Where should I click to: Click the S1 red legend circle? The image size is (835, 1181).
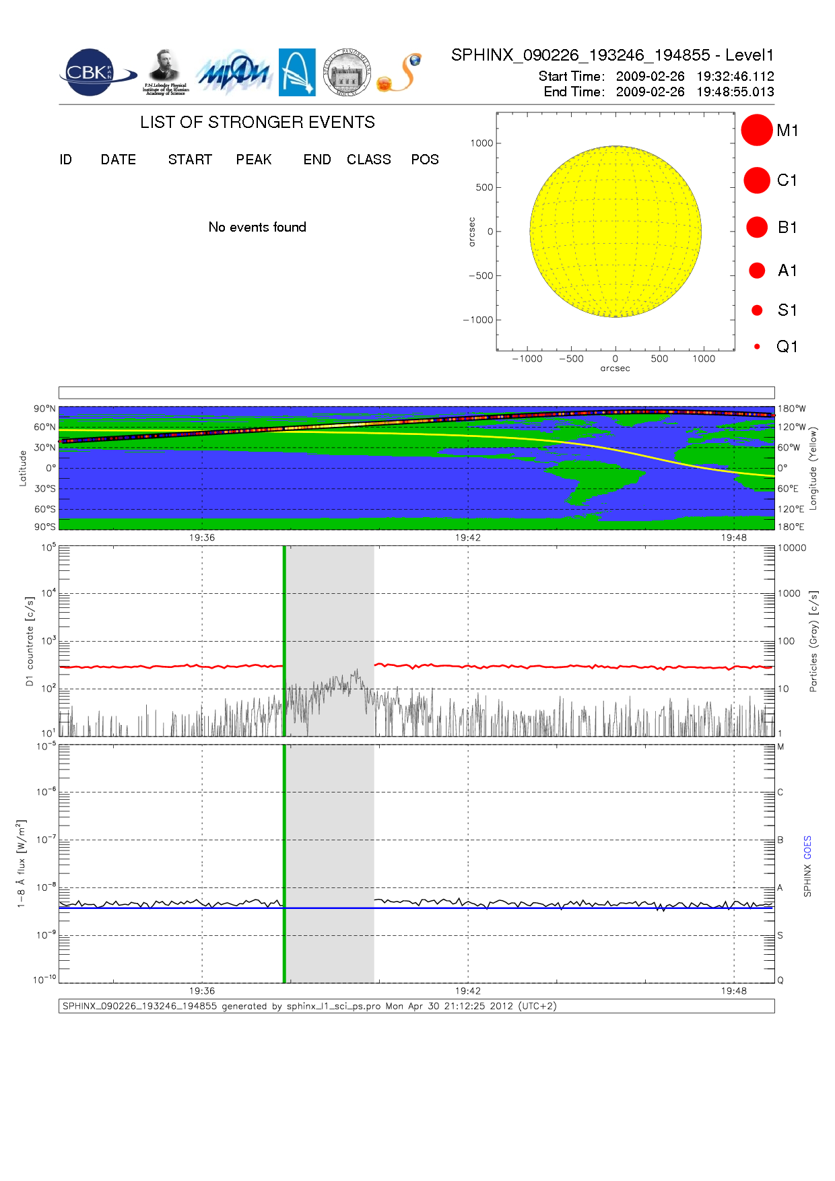coord(757,310)
